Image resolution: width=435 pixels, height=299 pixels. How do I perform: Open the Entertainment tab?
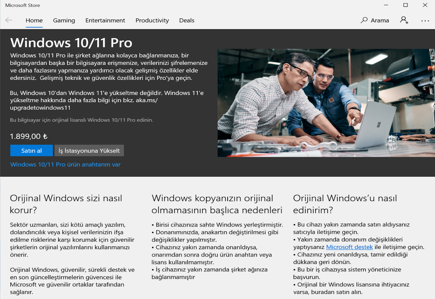click(x=105, y=20)
